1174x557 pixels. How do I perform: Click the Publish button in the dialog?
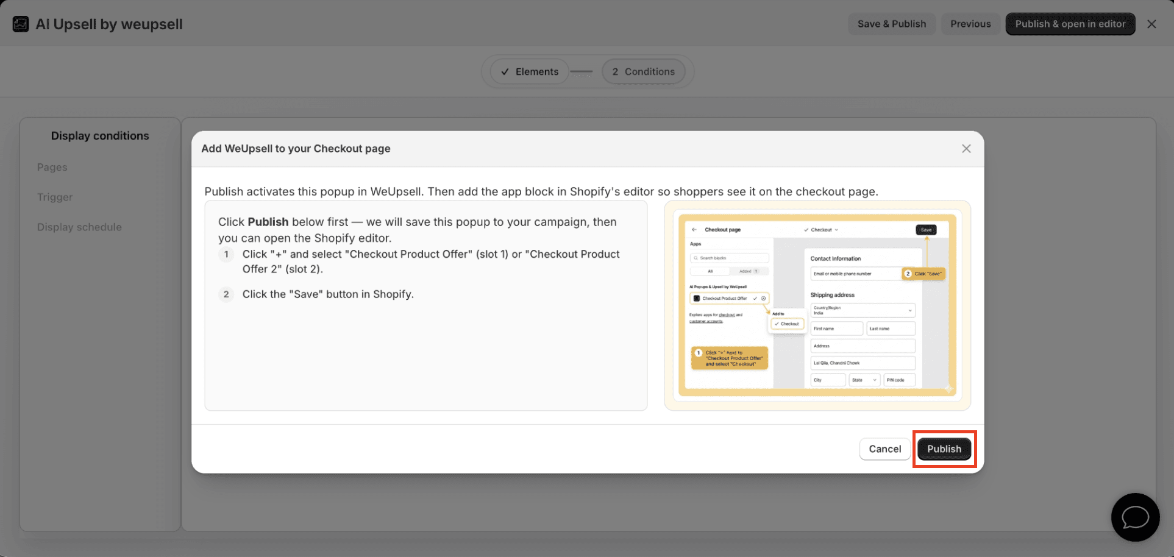click(x=944, y=449)
